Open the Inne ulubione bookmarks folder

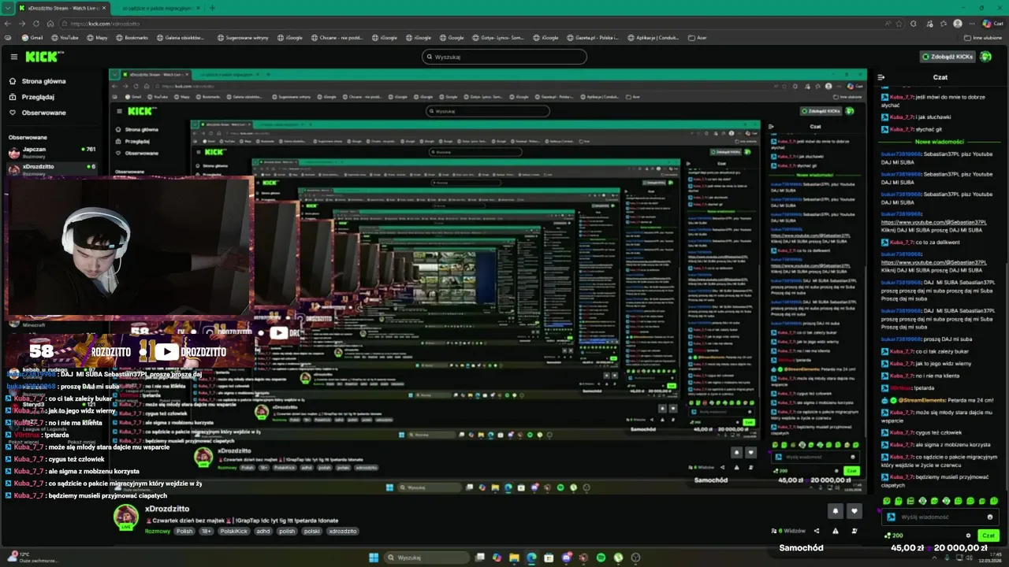pos(983,37)
